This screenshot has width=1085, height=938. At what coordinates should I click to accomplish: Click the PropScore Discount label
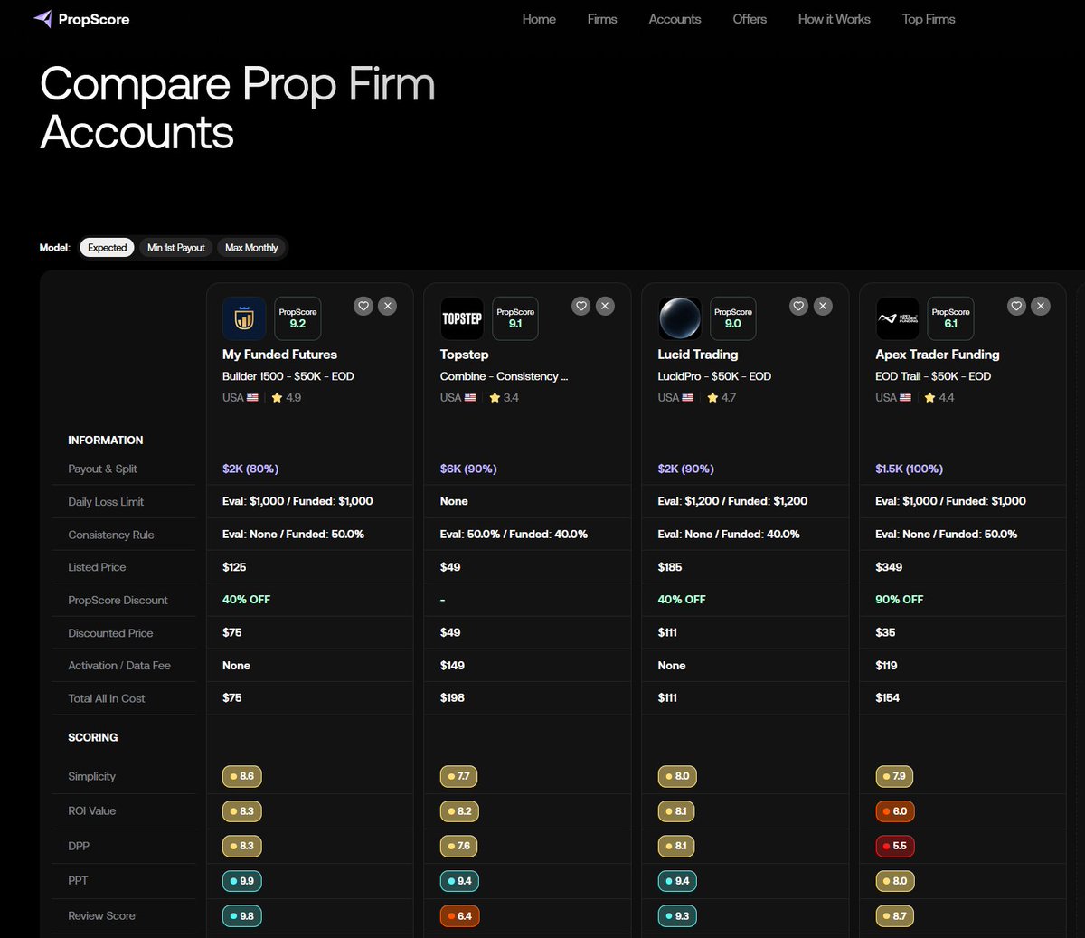pos(118,601)
